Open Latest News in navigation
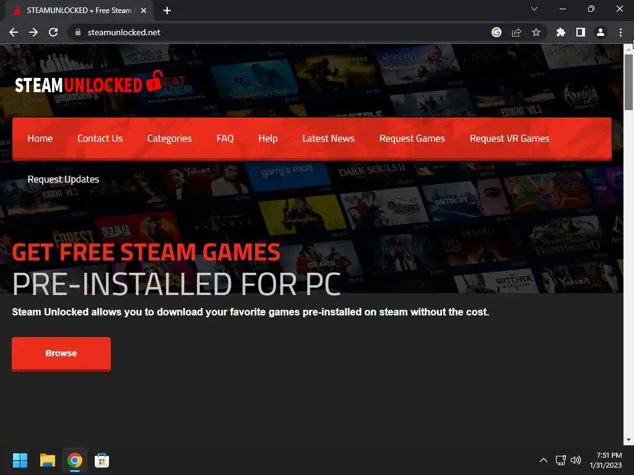This screenshot has height=475, width=634. 328,139
